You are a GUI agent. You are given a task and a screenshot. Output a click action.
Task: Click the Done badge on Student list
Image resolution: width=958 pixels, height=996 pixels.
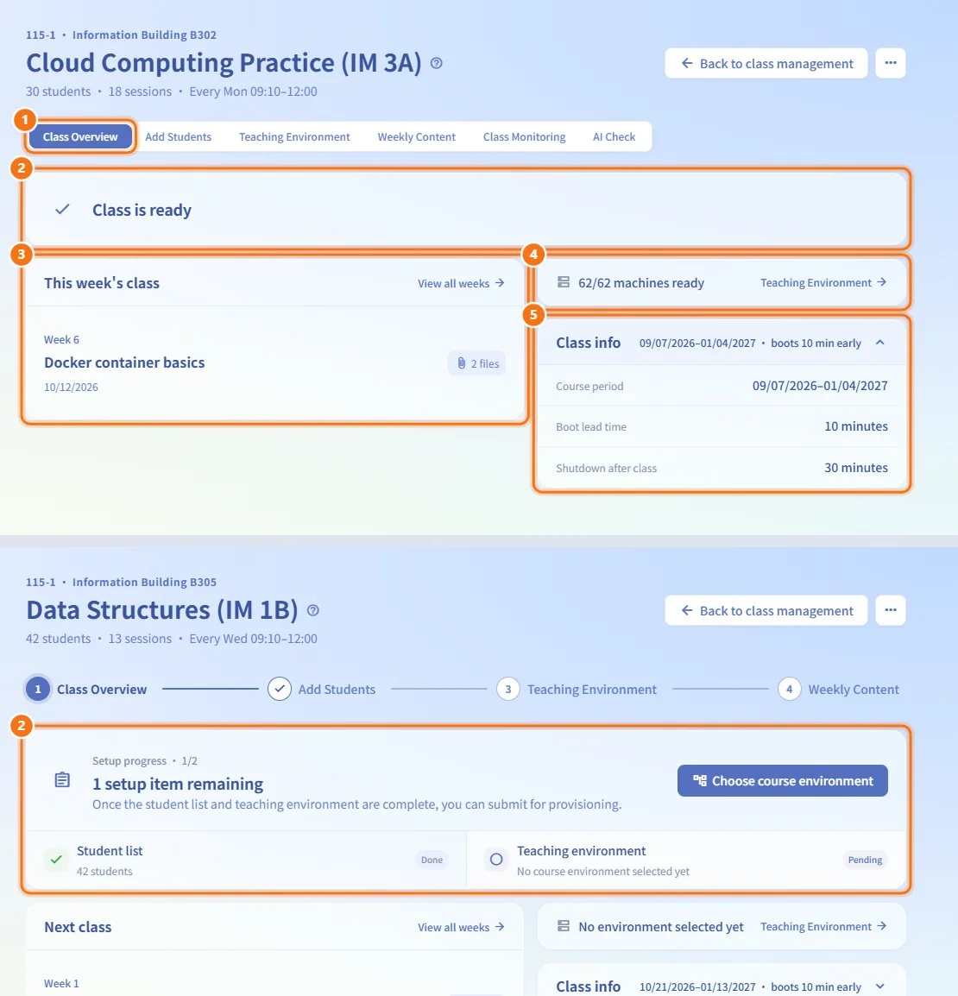[x=432, y=860]
